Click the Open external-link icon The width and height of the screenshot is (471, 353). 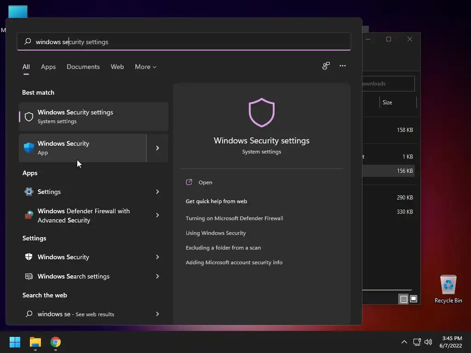189,182
